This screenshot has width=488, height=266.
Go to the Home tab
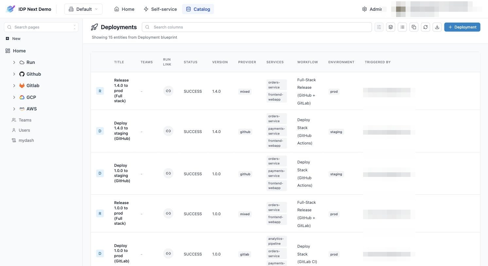[124, 9]
